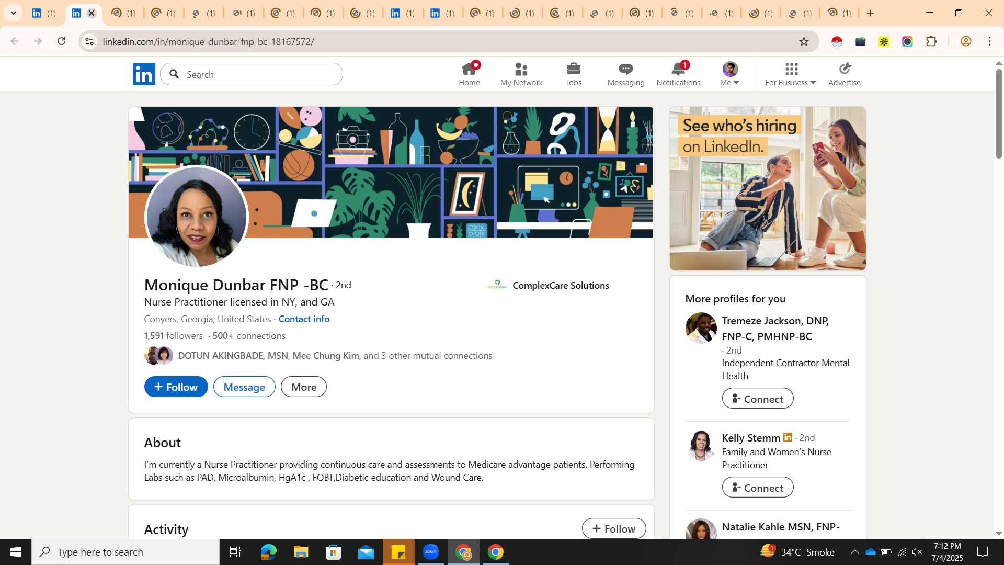The image size is (1004, 565).
Task: Click the page vertical scrollbar thumb
Action: pyautogui.click(x=999, y=114)
